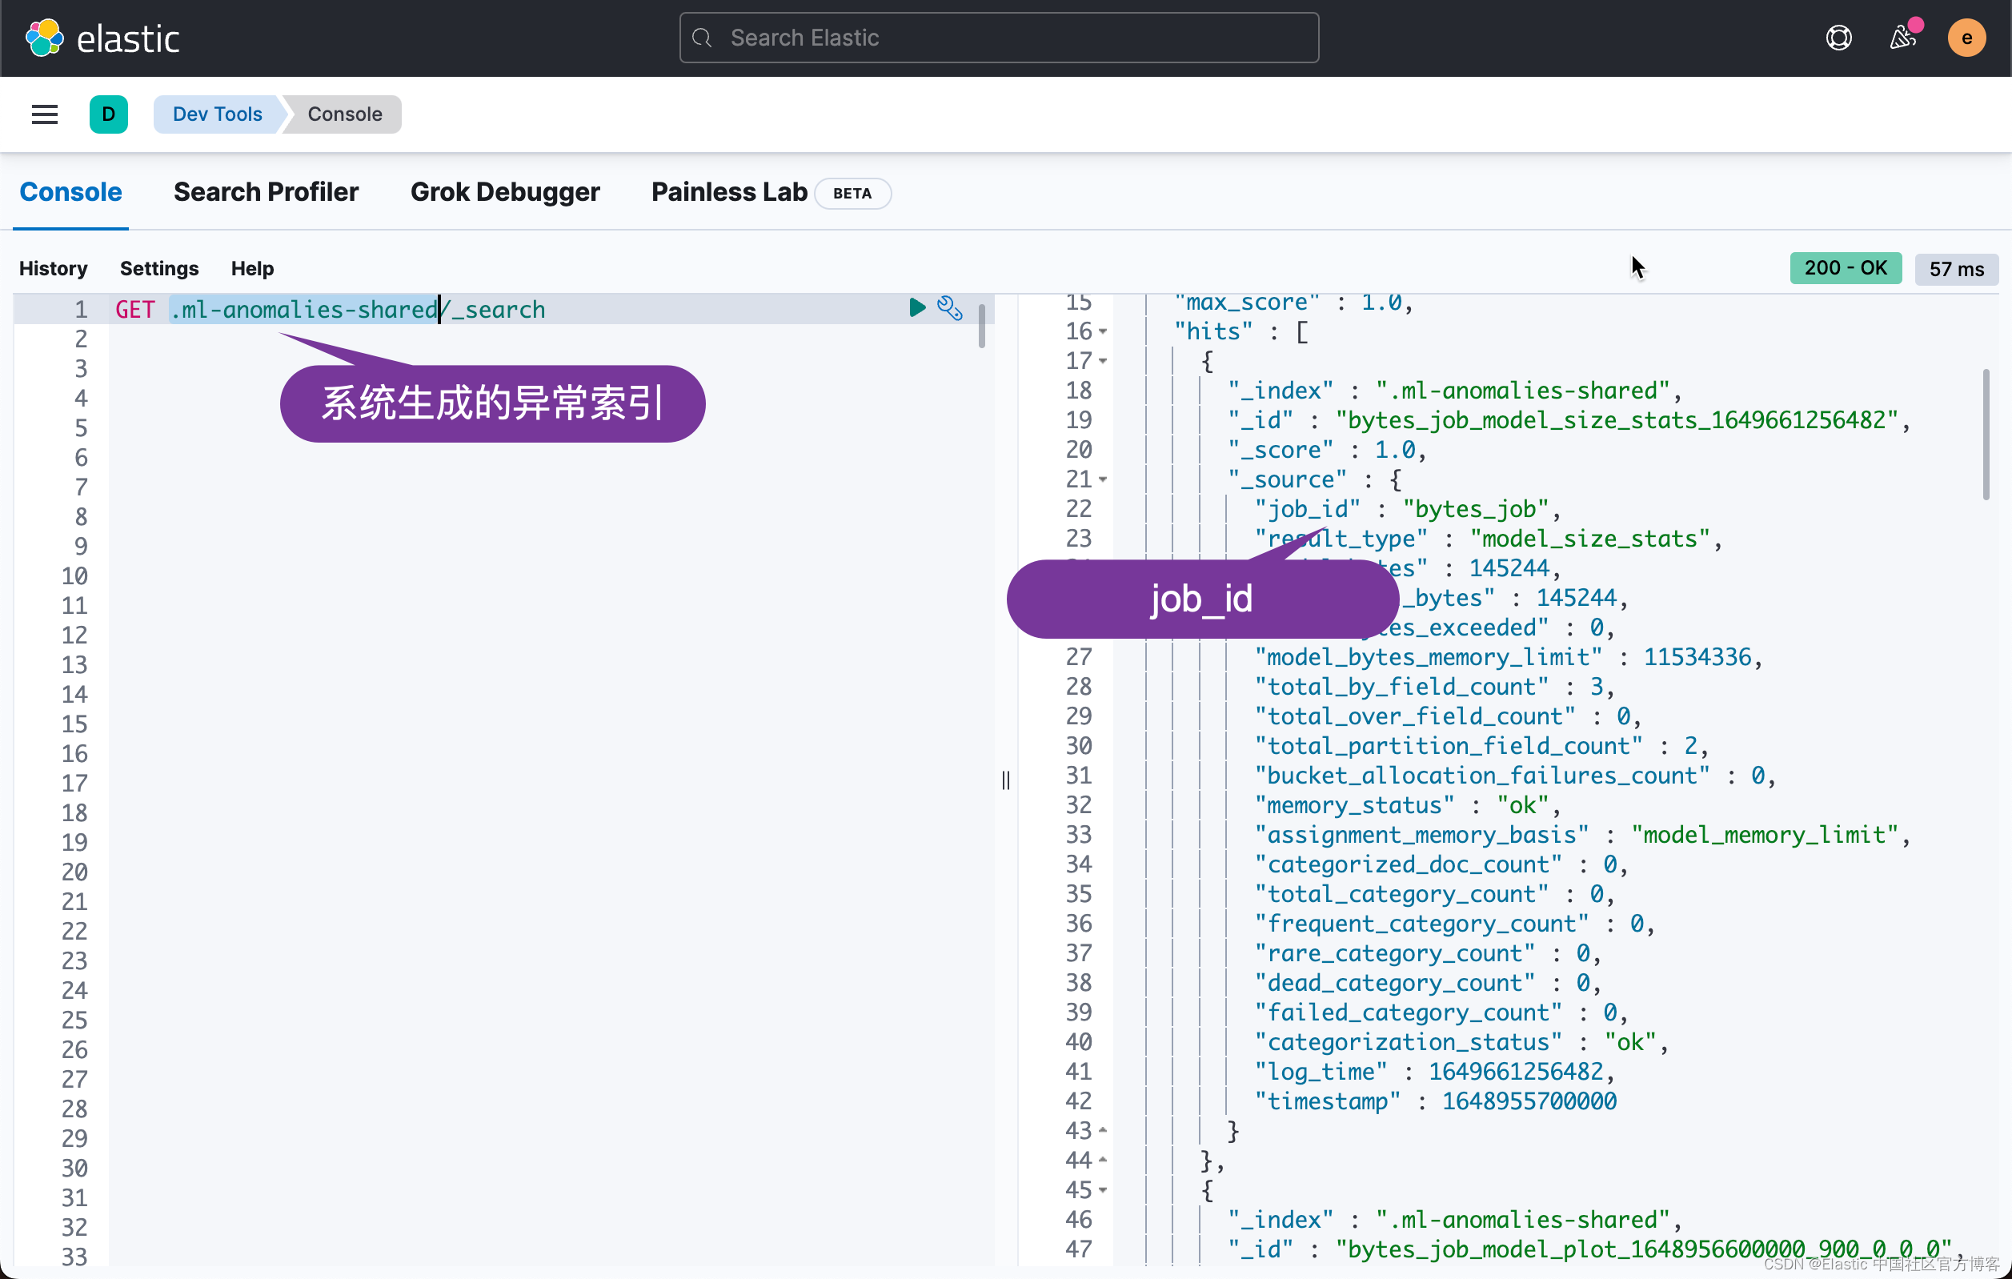The height and width of the screenshot is (1279, 2012).
Task: Open console Settings
Action: [158, 268]
